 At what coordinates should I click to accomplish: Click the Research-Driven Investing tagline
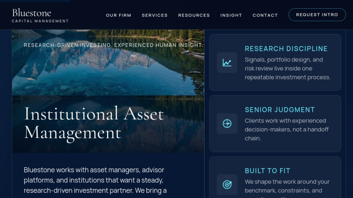(x=113, y=45)
